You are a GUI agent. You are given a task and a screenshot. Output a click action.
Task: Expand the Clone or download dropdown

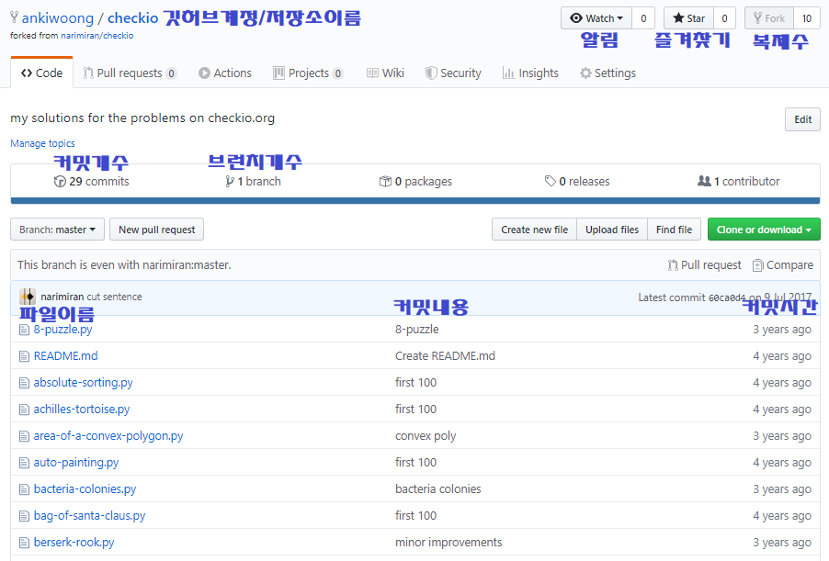coord(764,230)
